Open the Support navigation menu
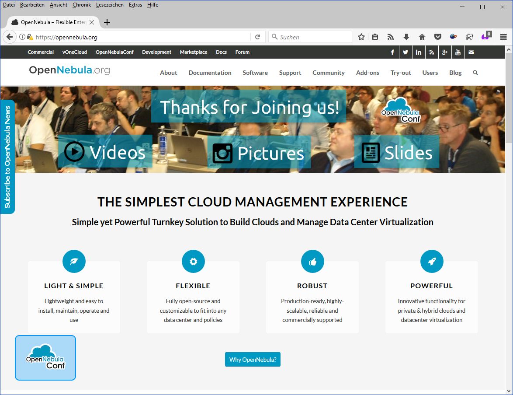The width and height of the screenshot is (513, 395). [x=290, y=73]
